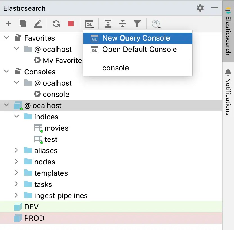Click the Notifications bell icon
This screenshot has height=230, width=234.
(228, 72)
